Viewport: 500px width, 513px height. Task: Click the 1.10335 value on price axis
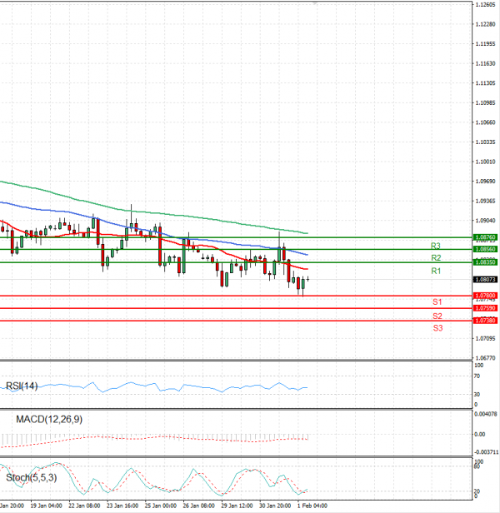(485, 142)
